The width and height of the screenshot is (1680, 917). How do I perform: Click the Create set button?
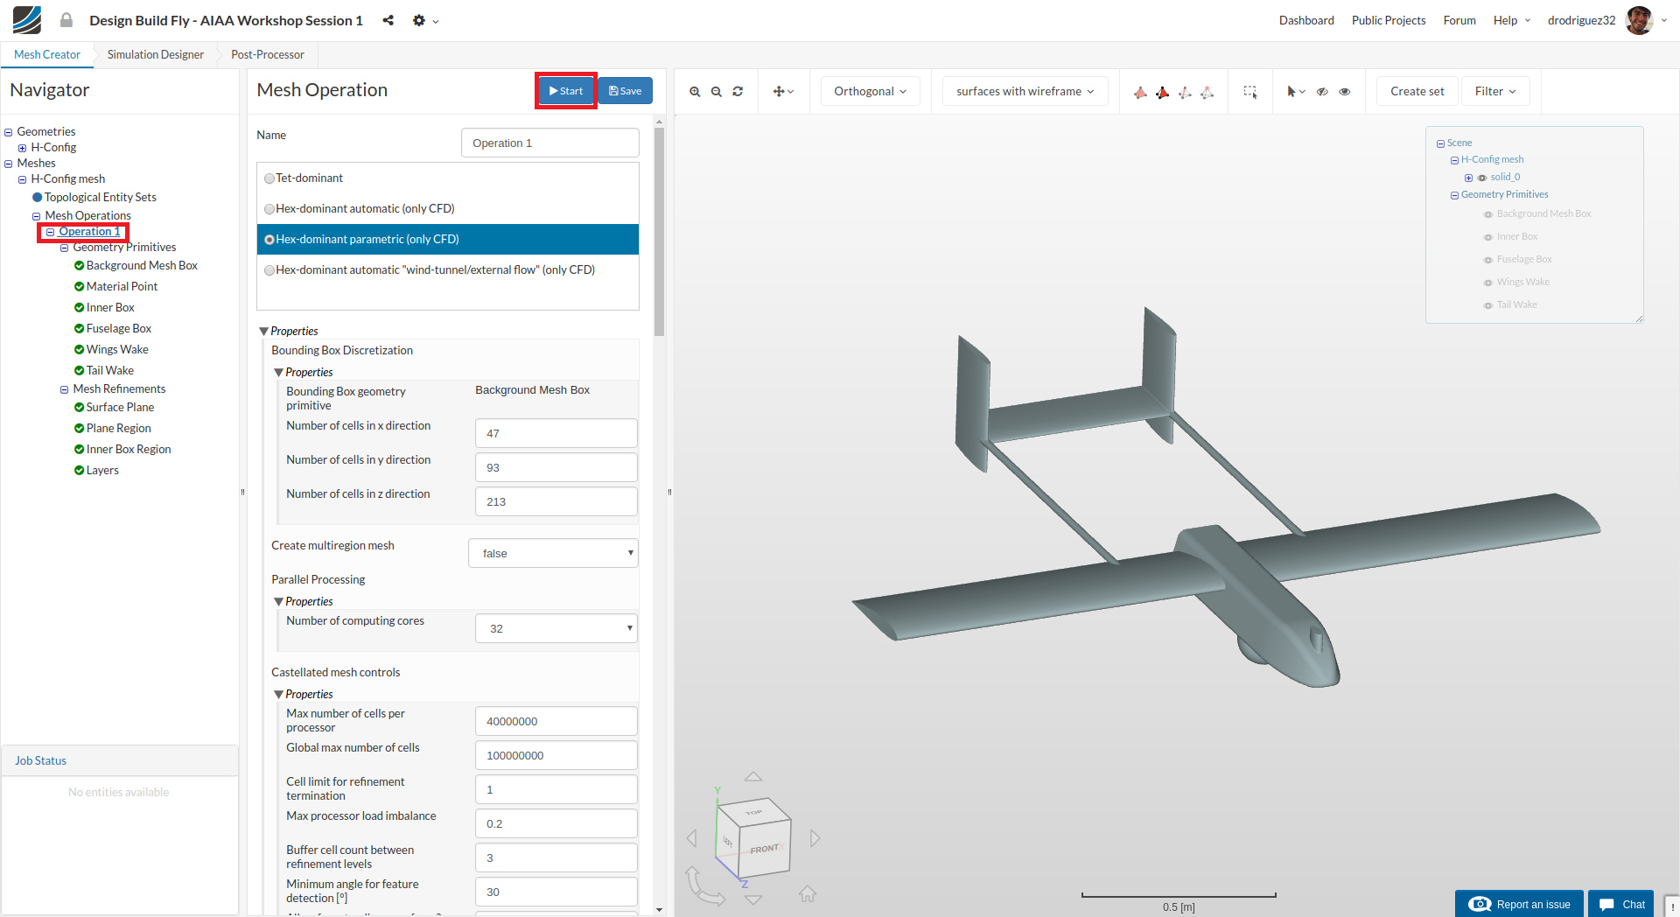coord(1417,91)
